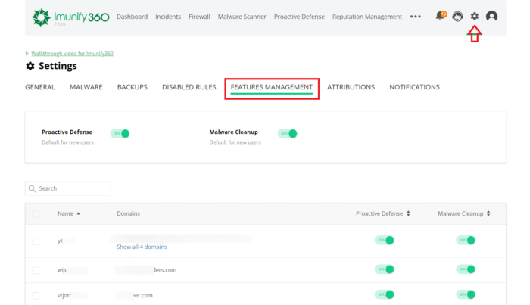Open the Proactive Defense column sort dropdown
530x305 pixels.
click(409, 214)
